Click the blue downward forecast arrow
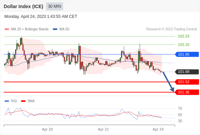 click(168, 82)
